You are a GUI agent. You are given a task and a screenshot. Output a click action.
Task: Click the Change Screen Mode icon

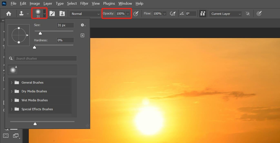[x=15, y=135]
